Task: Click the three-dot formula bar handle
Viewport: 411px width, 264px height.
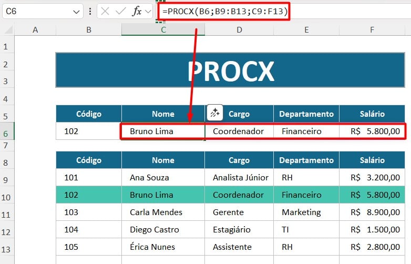Action: (90, 11)
